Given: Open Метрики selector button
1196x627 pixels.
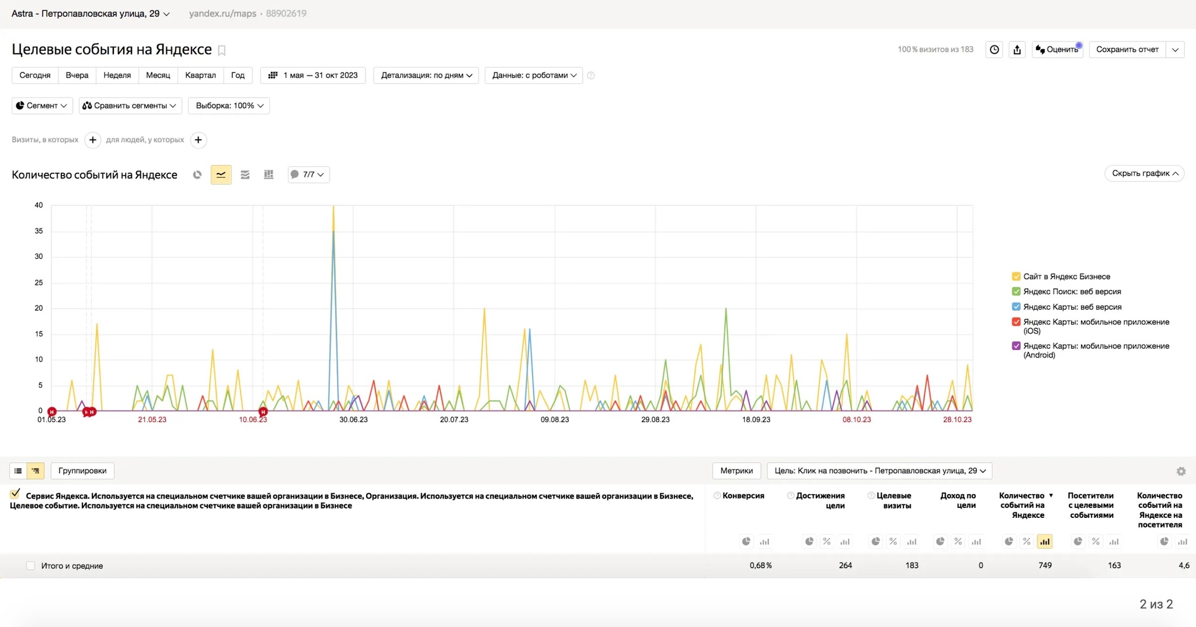Looking at the screenshot, I should point(736,471).
